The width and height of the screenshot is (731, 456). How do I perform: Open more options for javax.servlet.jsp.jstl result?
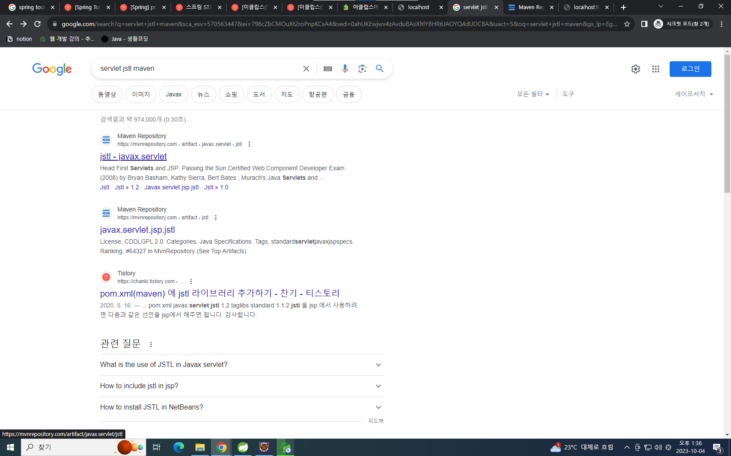click(216, 218)
